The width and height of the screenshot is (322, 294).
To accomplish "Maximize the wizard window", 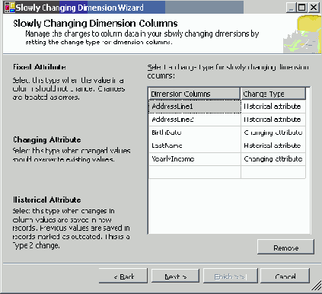I will [301, 8].
